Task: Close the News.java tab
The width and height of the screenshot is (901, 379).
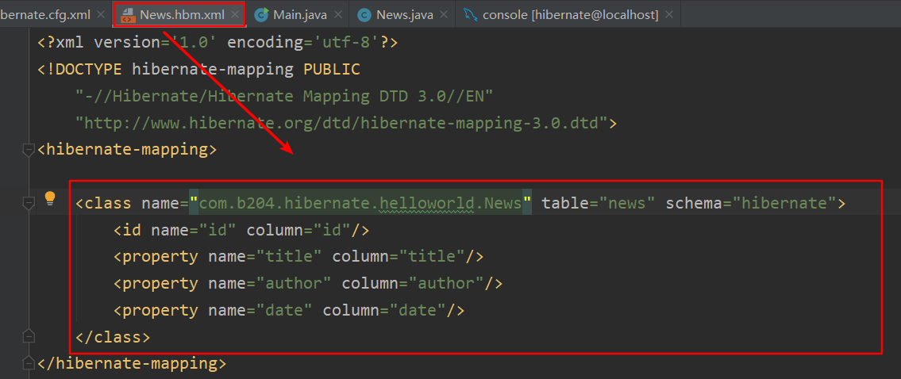Action: click(443, 15)
